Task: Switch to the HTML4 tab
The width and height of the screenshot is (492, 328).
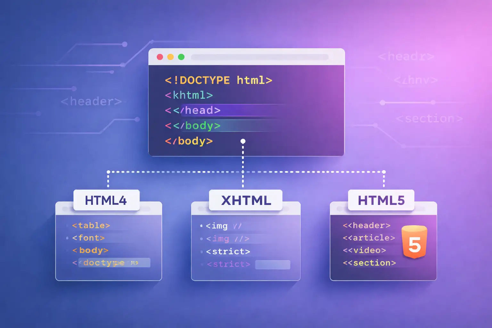Action: tap(106, 200)
